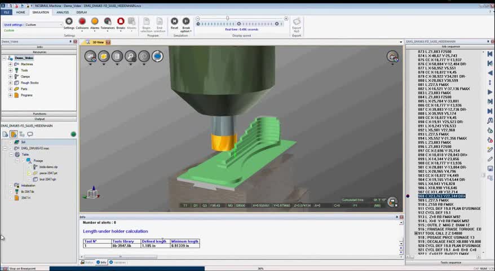Click the skip-to-end arrow in job sequence toolbar
The width and height of the screenshot is (495, 271).
(x=489, y=111)
